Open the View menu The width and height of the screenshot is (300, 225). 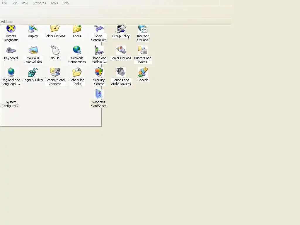click(x=25, y=3)
